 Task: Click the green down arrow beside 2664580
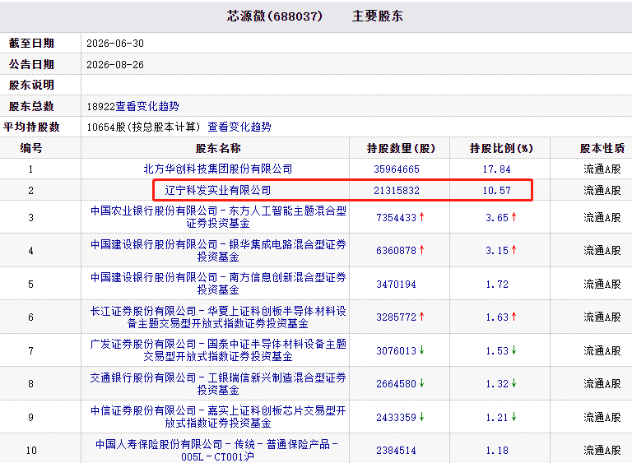(421, 383)
